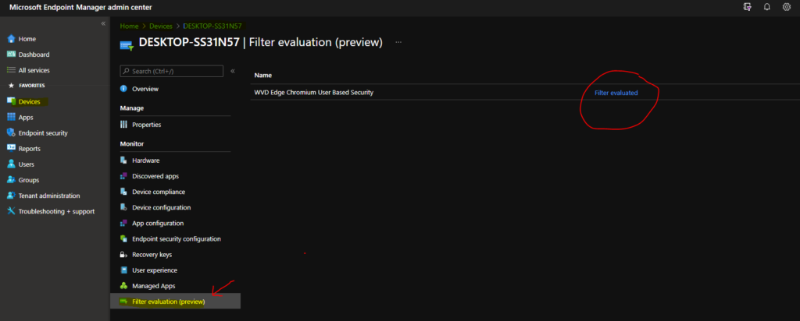
Task: Open the directory and subscription filter icon
Action: pyautogui.click(x=748, y=7)
